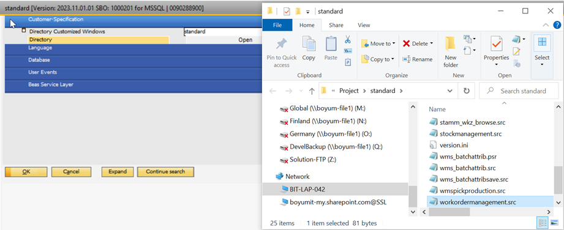This screenshot has width=564, height=230.
Task: Open the address bar history dropdown
Action: tap(449, 91)
